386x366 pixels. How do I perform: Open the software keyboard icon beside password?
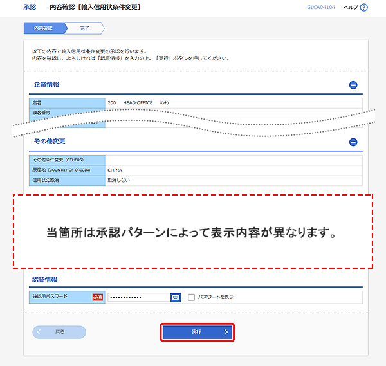pos(176,297)
